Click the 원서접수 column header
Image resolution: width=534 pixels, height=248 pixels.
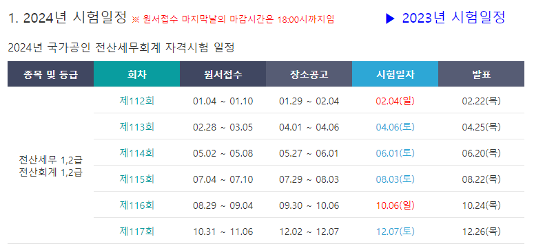[x=223, y=74]
